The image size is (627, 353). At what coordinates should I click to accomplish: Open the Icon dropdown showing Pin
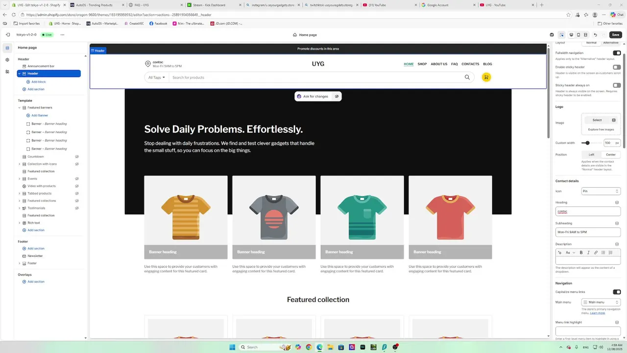601,191
